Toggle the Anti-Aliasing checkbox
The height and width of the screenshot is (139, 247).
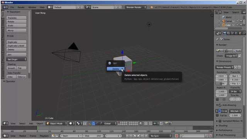click(220, 105)
